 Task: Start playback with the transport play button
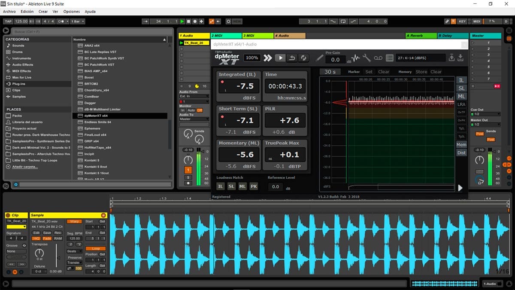[x=182, y=21]
